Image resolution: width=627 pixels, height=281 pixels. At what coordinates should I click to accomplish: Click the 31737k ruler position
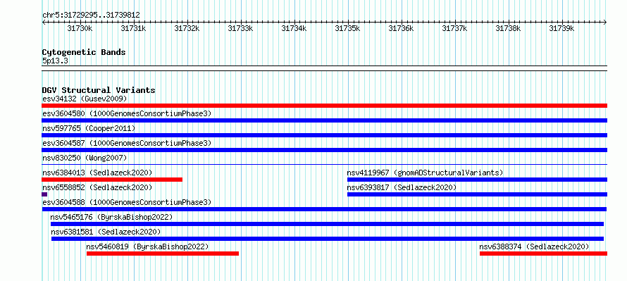(455, 28)
